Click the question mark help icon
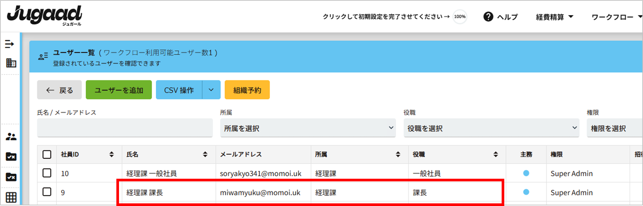 click(x=488, y=17)
